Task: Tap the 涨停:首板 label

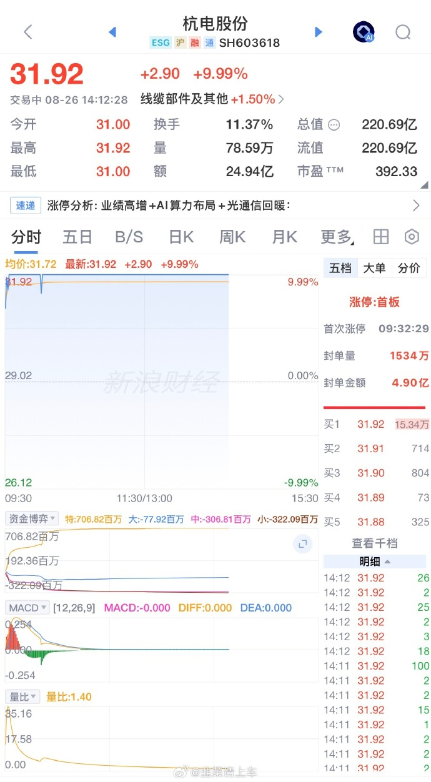Action: (x=374, y=302)
